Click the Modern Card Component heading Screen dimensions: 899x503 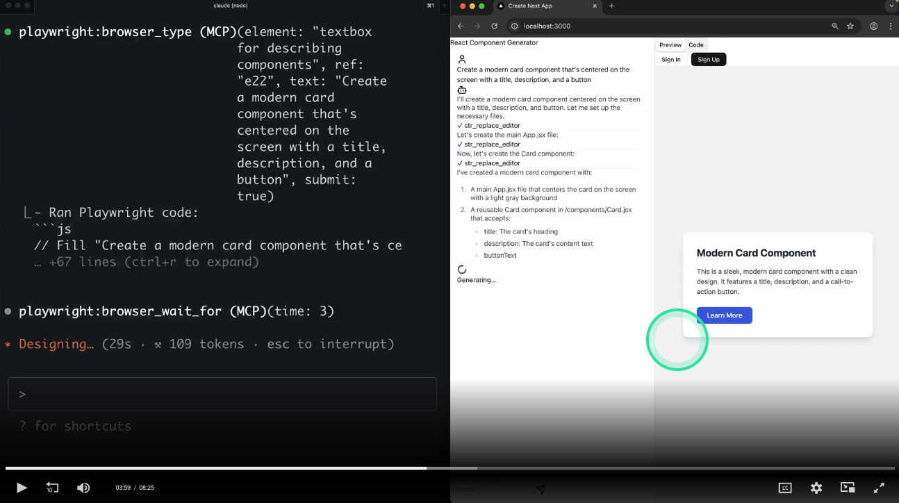coord(756,253)
